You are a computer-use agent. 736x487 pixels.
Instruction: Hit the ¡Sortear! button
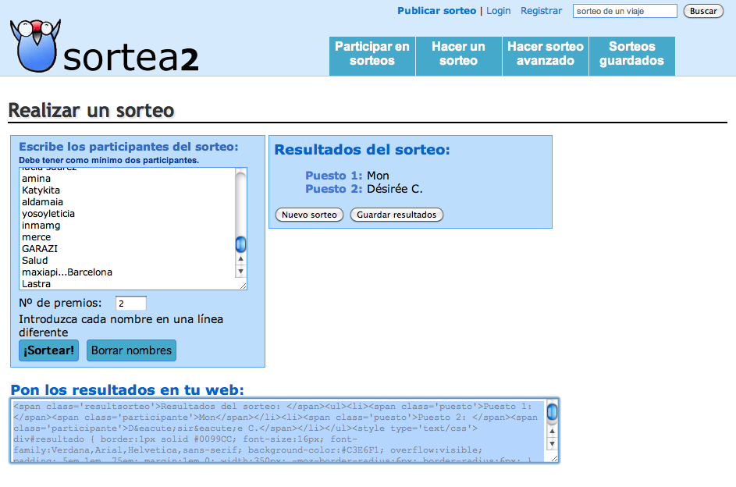(48, 350)
